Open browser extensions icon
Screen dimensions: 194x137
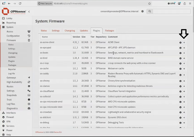tap(185, 4)
